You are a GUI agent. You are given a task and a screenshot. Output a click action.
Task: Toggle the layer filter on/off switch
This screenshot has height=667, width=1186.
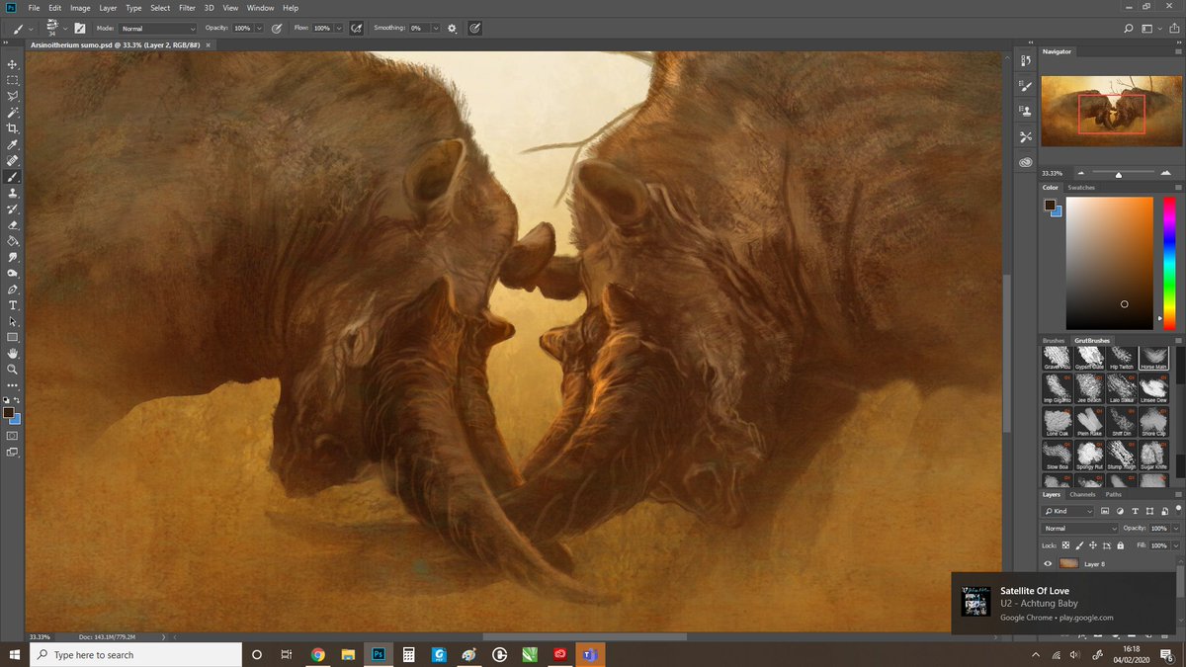[x=1179, y=508]
